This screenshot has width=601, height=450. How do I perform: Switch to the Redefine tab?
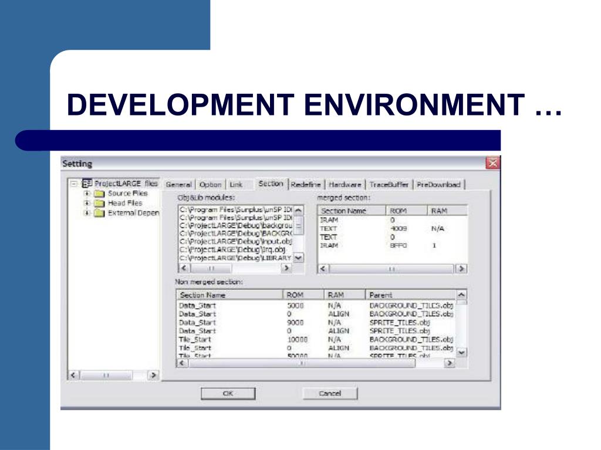click(305, 185)
